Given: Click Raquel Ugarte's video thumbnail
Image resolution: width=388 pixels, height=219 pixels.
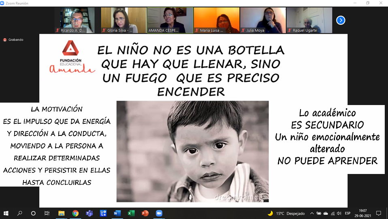Looking at the screenshot, I should [x=309, y=20].
